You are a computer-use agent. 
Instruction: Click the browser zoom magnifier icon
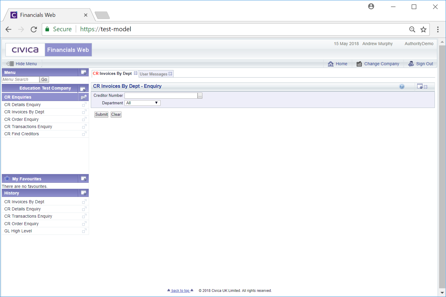point(412,29)
